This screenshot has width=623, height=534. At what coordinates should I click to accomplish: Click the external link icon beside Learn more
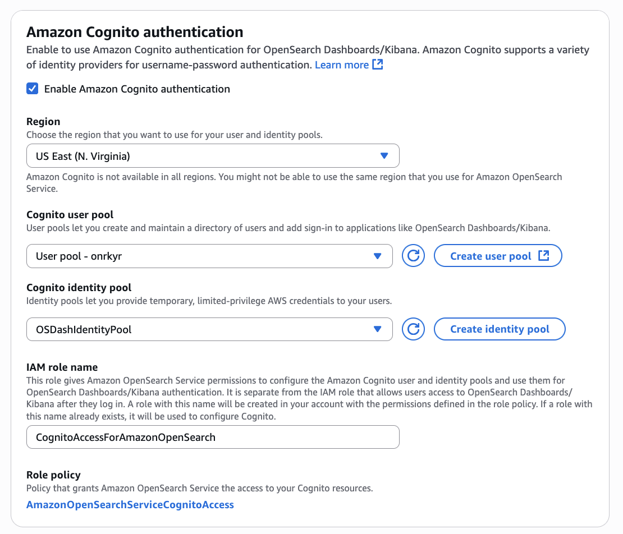377,65
